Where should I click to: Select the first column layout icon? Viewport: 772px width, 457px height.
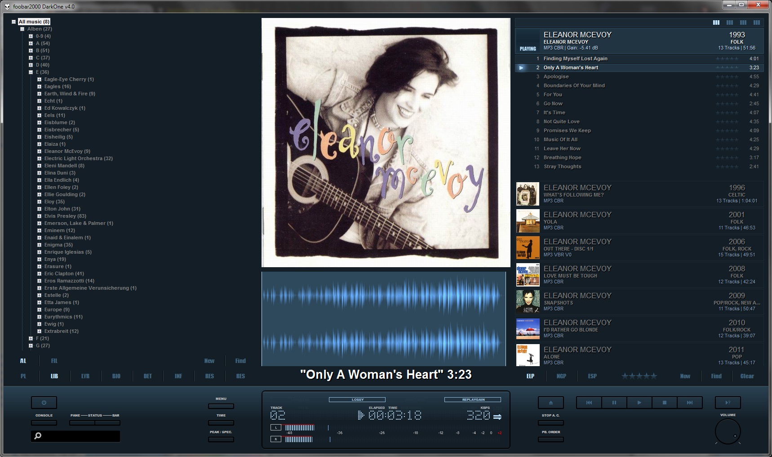716,22
